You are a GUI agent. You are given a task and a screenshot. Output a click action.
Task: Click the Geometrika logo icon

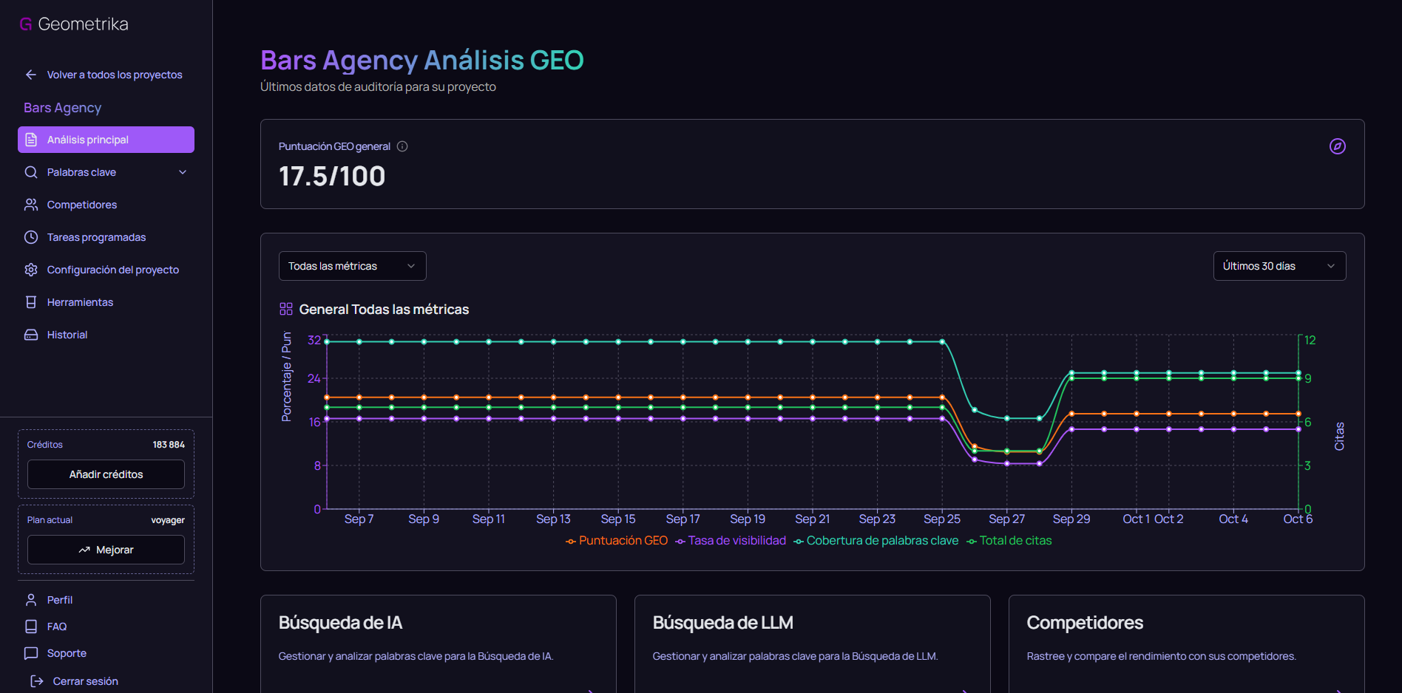[26, 24]
